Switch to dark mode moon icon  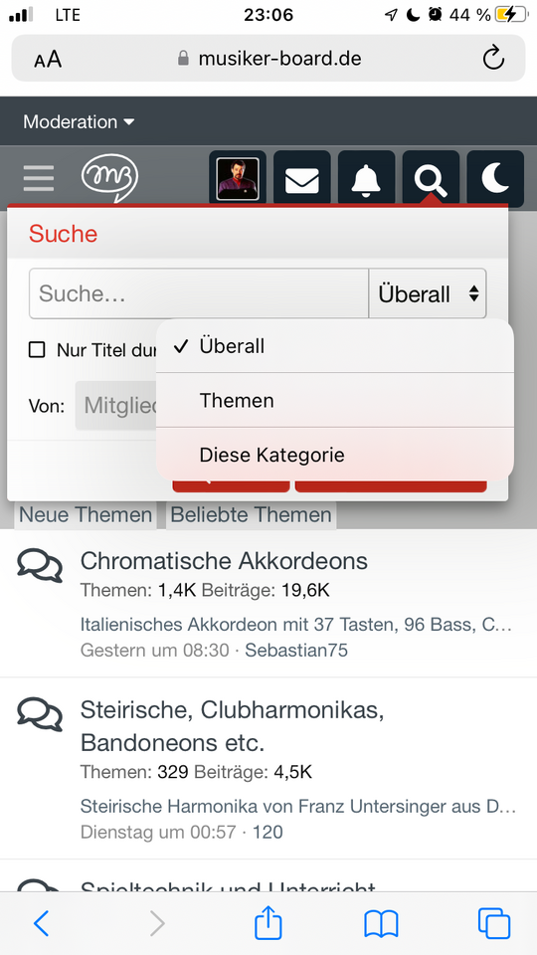coord(495,178)
